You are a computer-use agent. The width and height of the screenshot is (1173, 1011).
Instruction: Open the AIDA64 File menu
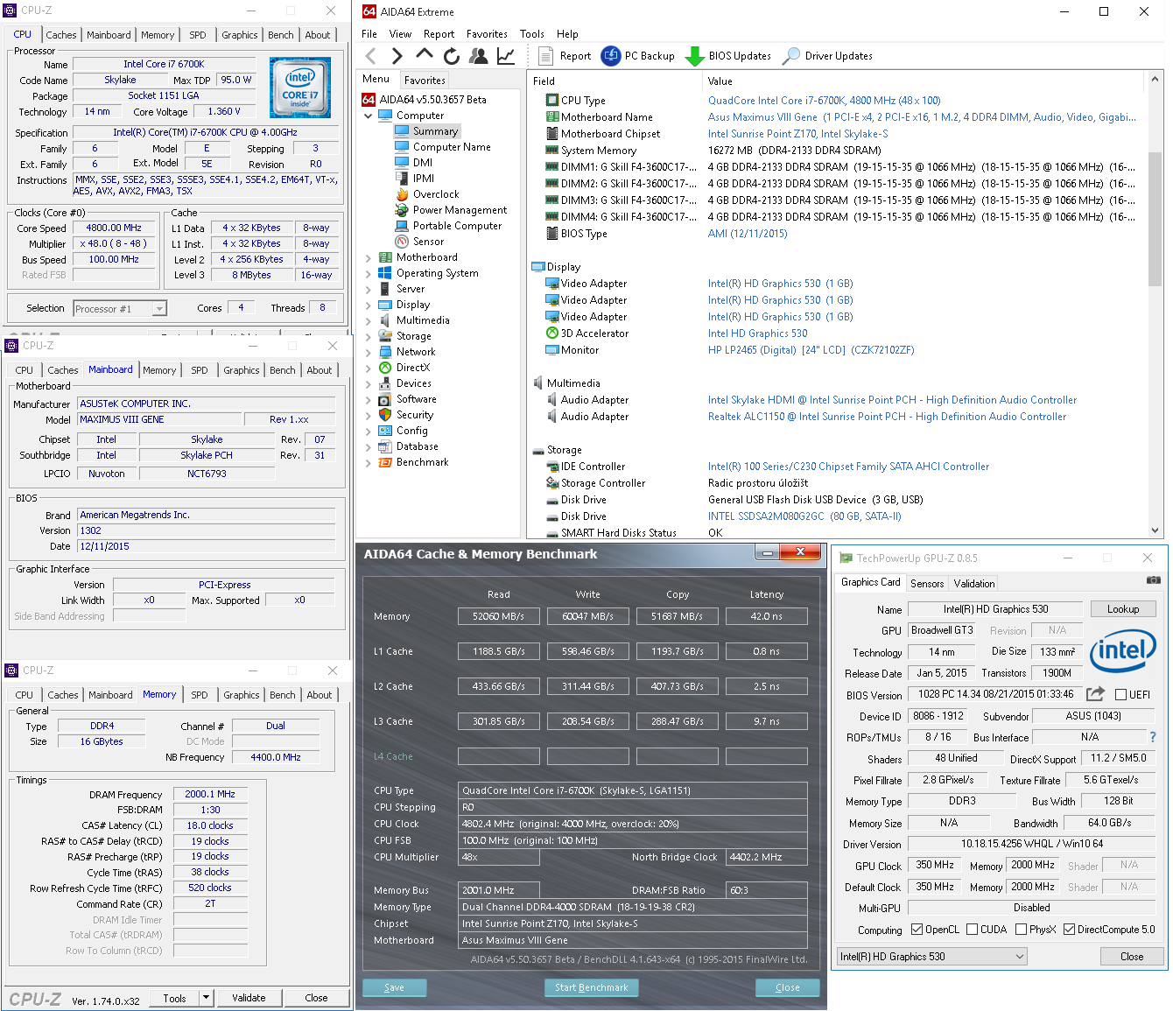coord(369,34)
